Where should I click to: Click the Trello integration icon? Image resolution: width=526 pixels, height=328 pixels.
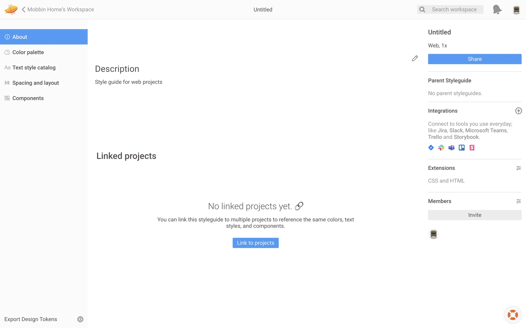(x=462, y=148)
